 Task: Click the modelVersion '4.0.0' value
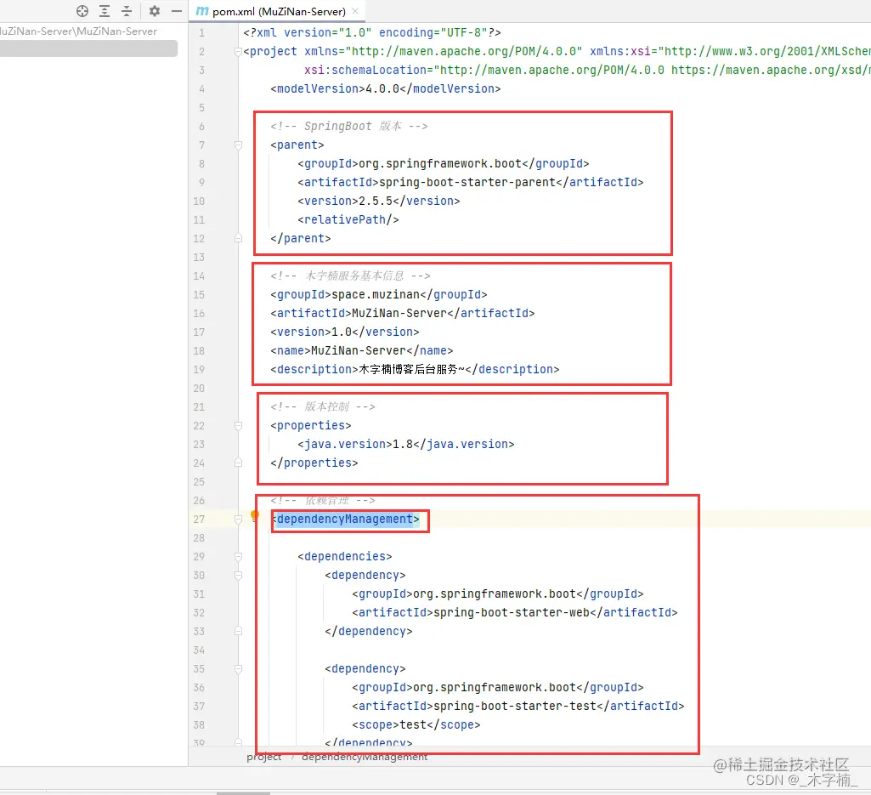(382, 89)
